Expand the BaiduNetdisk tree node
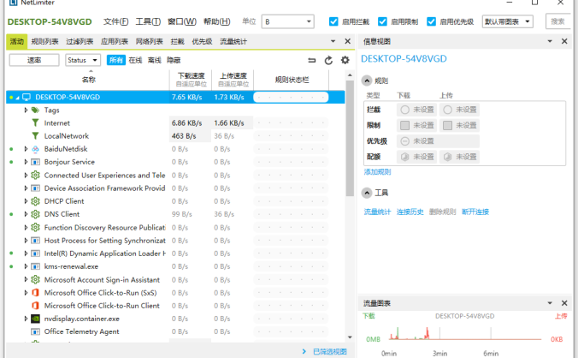Viewport: 578px width, 358px height. tap(26, 149)
